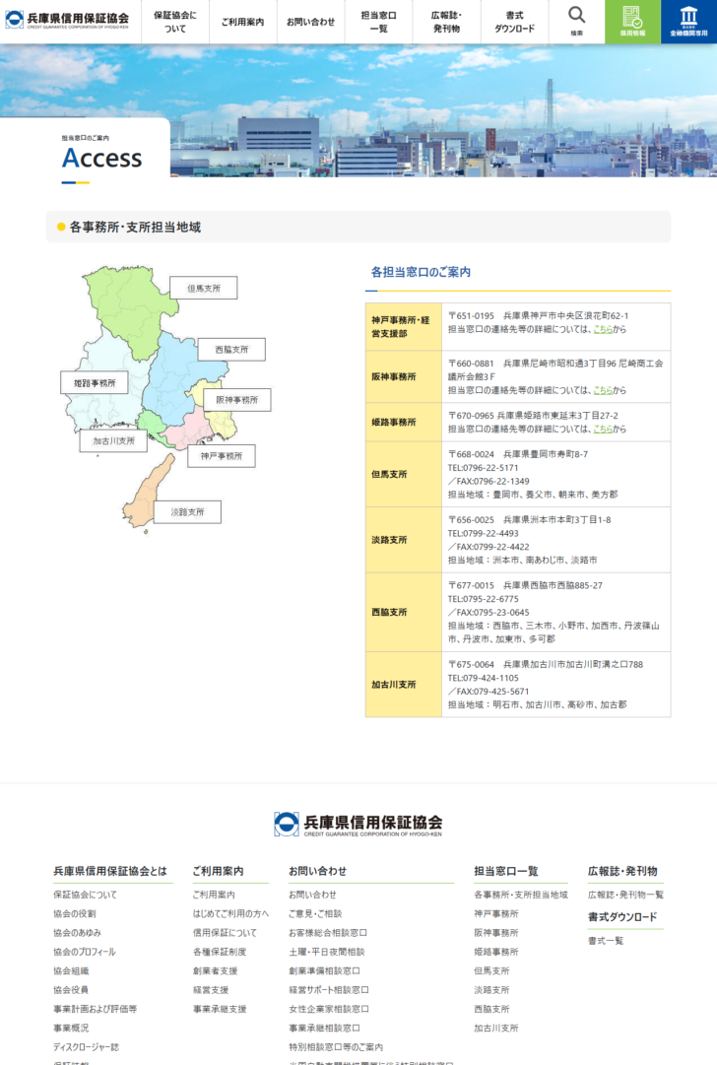The height and width of the screenshot is (1065, 717).
Task: Open footer link 各事務所・支所担当地域
Action: [521, 895]
